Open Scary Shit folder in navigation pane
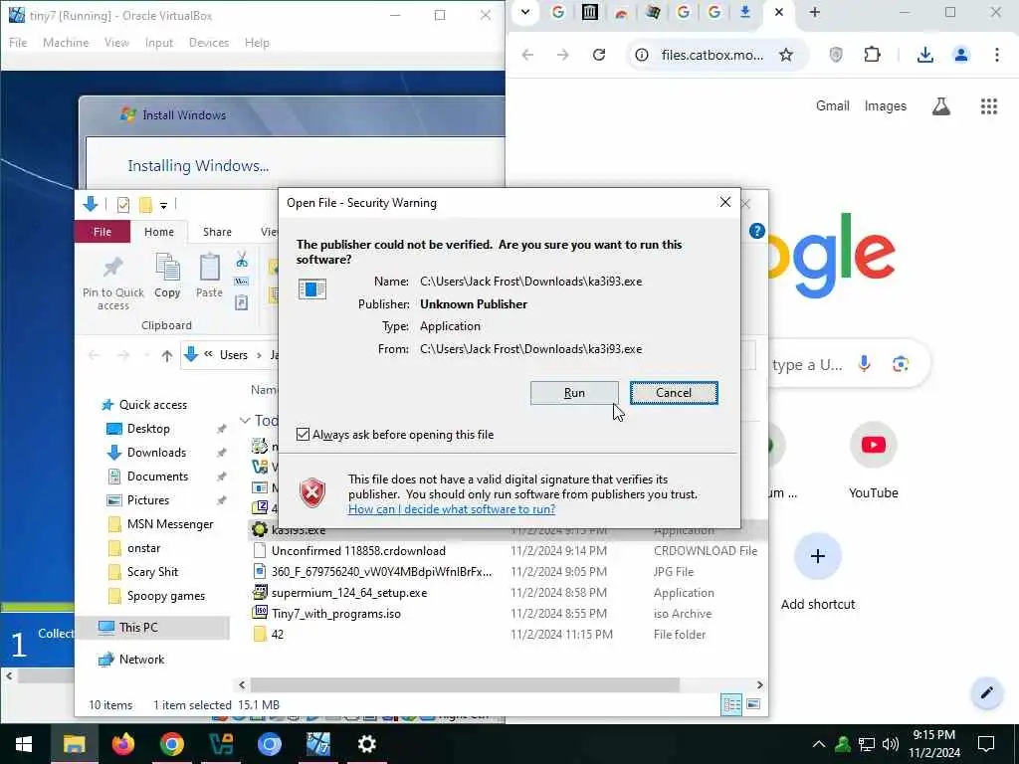Viewport: 1019px width, 764px height. coord(152,572)
